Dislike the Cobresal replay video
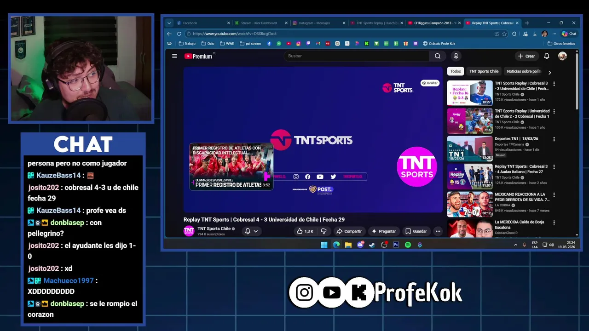589x331 pixels. (x=323, y=231)
